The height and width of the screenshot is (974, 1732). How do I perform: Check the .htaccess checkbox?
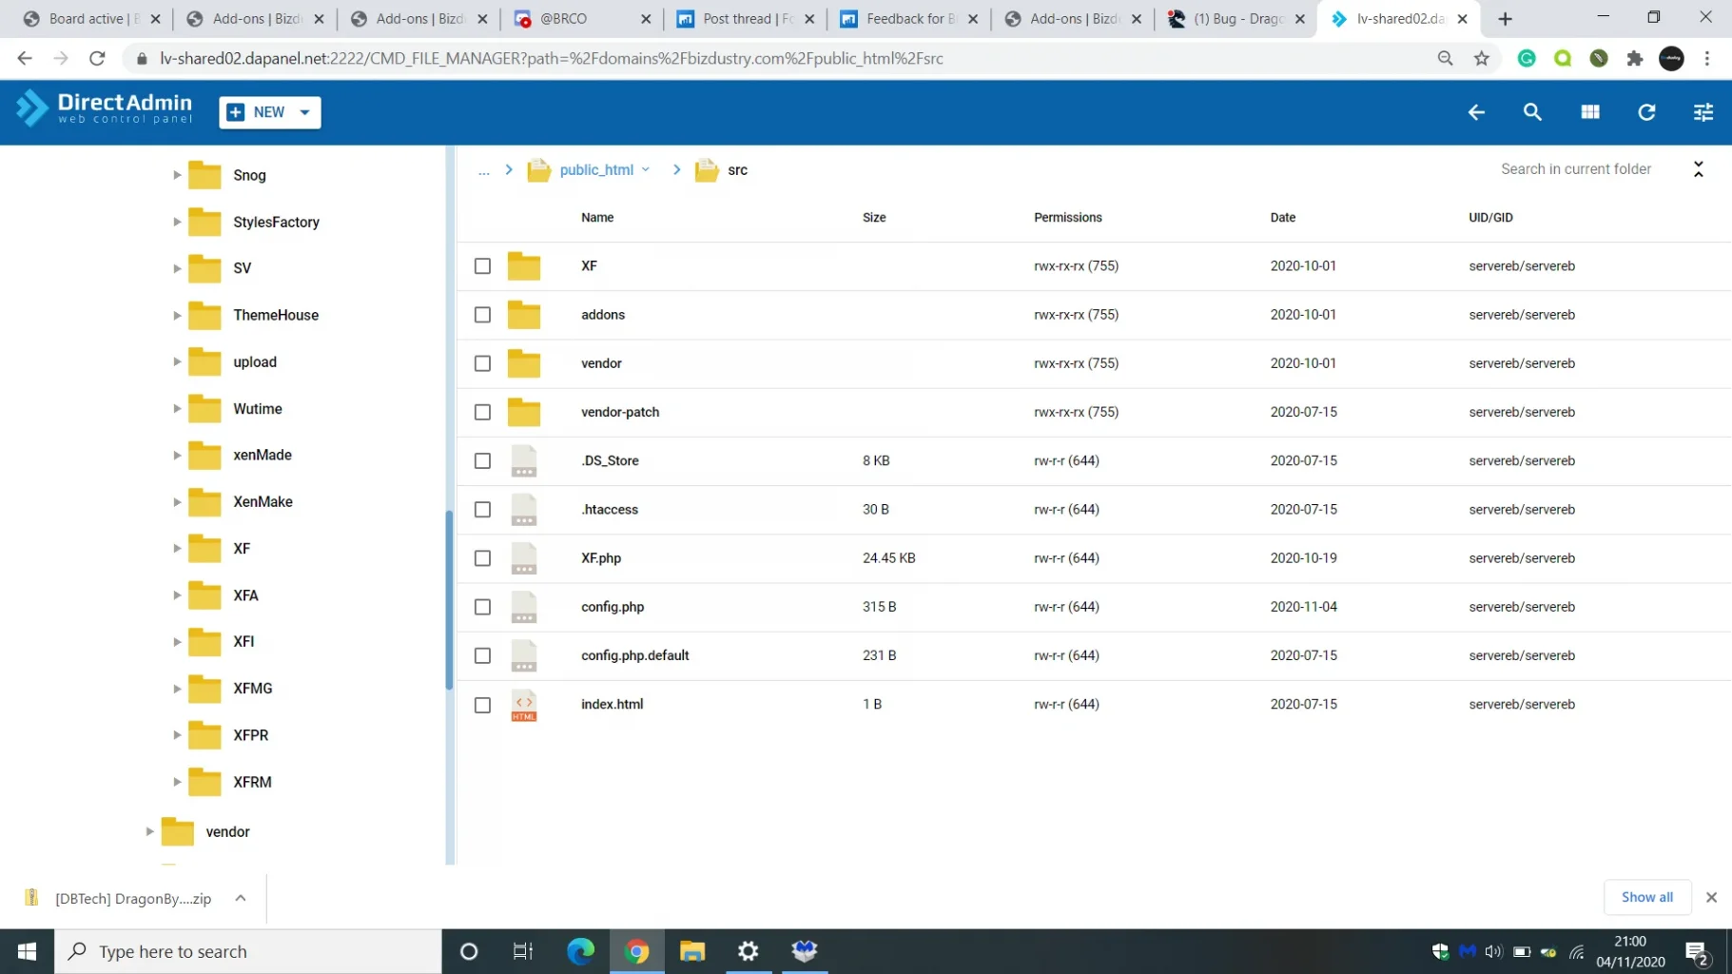pos(482,510)
